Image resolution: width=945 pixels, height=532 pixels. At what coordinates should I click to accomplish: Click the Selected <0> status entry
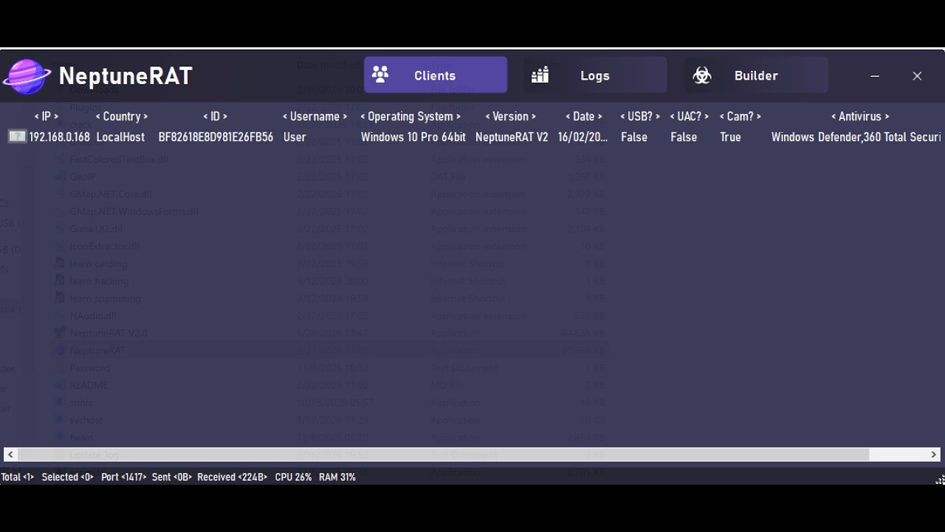pos(68,477)
